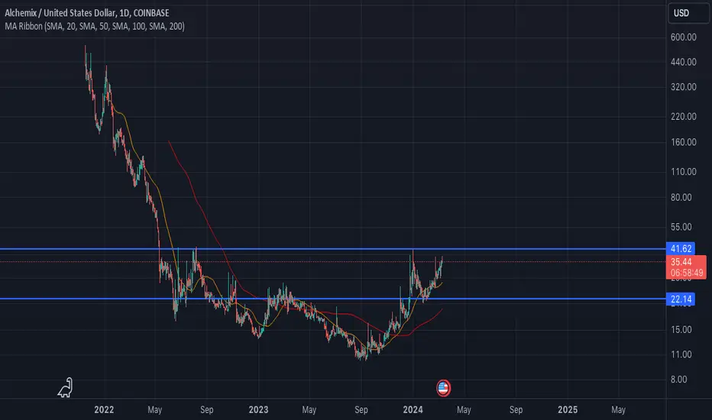Screen dimensions: 712x420
Task: Select the 22.14 horizontal line price label
Action: pos(681,299)
